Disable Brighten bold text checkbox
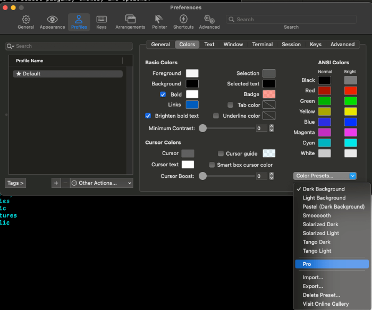The height and width of the screenshot is (310, 372). (148, 116)
